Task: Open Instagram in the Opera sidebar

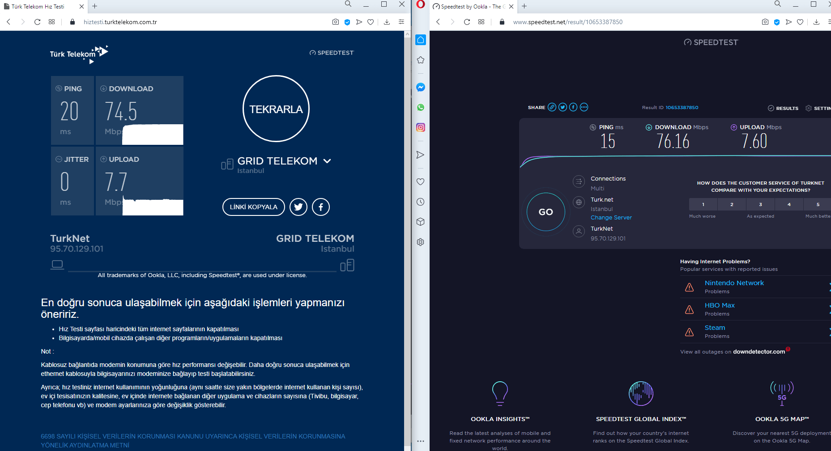Action: click(x=421, y=127)
